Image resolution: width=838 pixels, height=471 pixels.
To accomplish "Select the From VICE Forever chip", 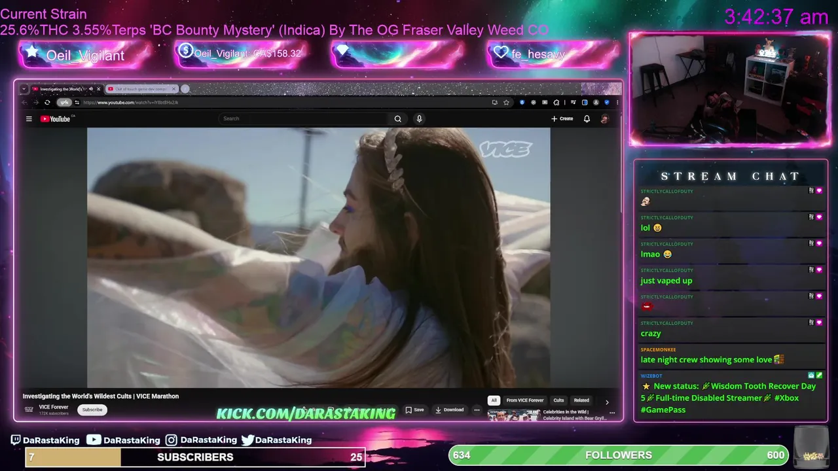I will tap(525, 400).
